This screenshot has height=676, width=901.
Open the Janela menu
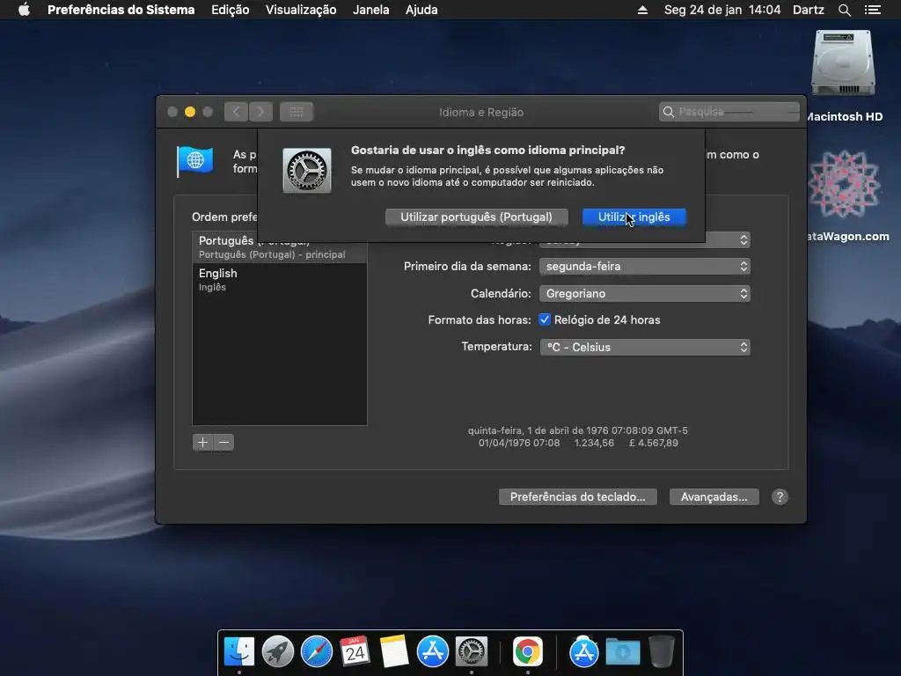tap(370, 10)
